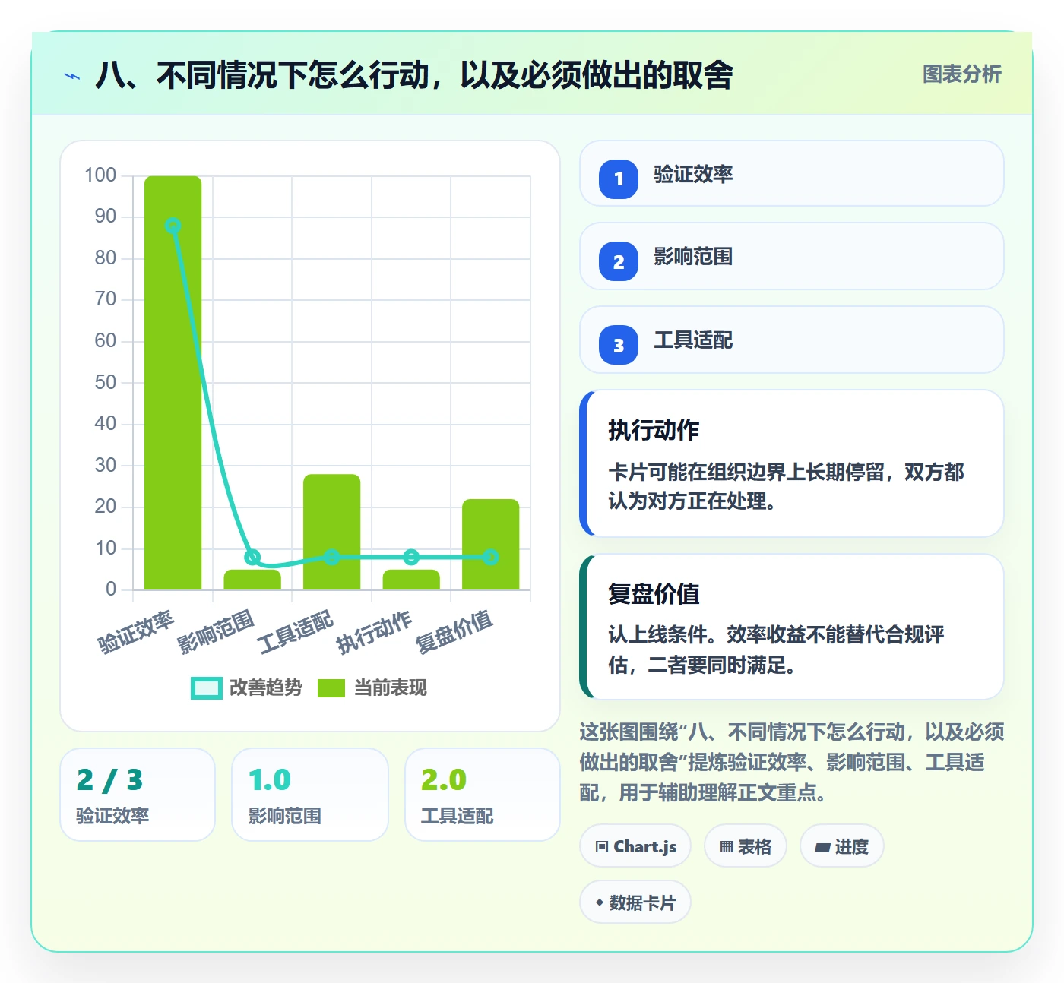Click the 当前表现 legend text
1064x983 pixels.
click(391, 688)
